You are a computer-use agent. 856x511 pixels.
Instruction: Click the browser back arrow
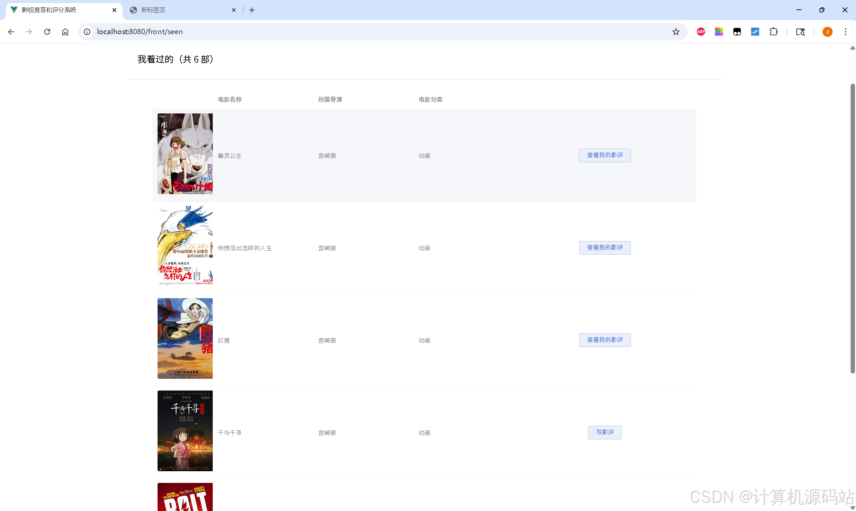click(11, 32)
